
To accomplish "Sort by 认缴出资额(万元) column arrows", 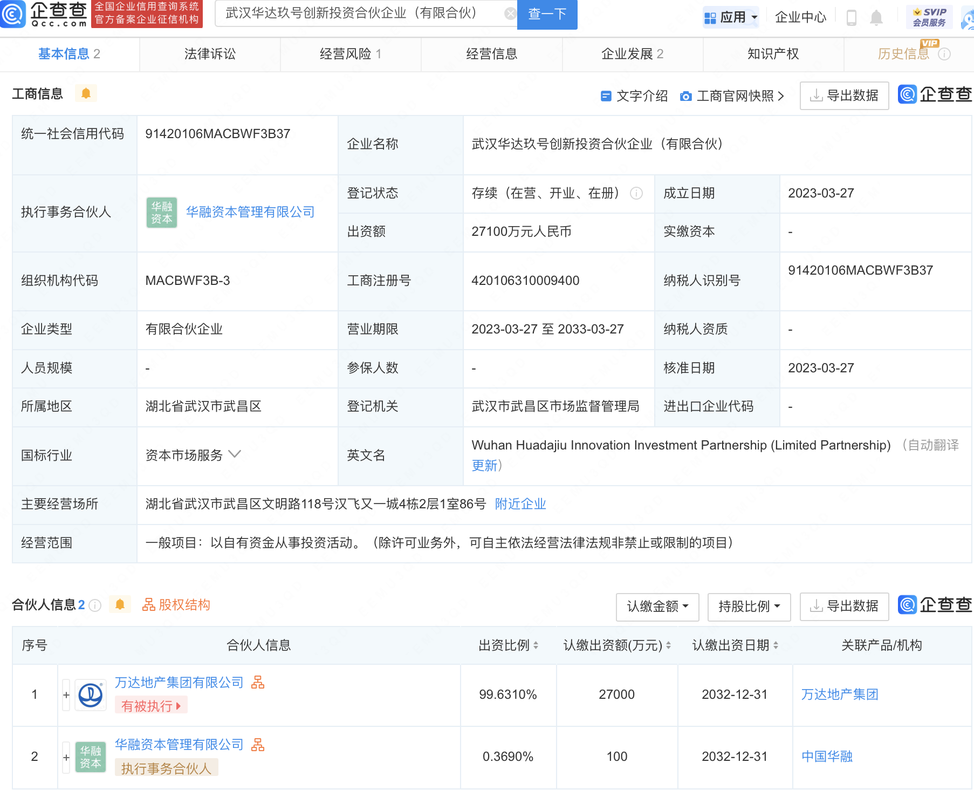I will click(x=668, y=645).
